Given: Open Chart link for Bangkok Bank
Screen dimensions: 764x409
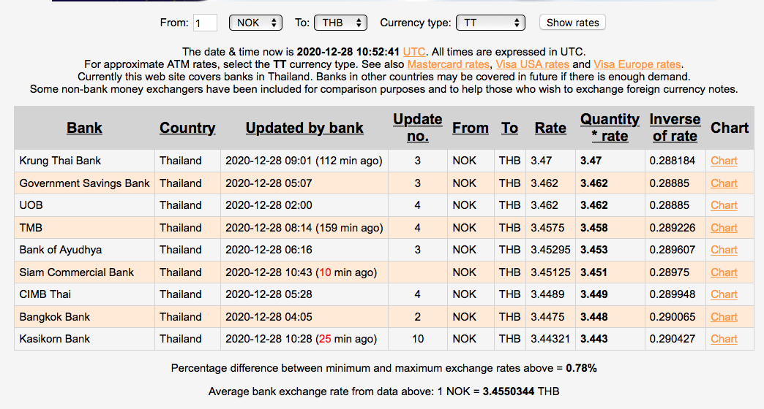Looking at the screenshot, I should pos(724,317).
